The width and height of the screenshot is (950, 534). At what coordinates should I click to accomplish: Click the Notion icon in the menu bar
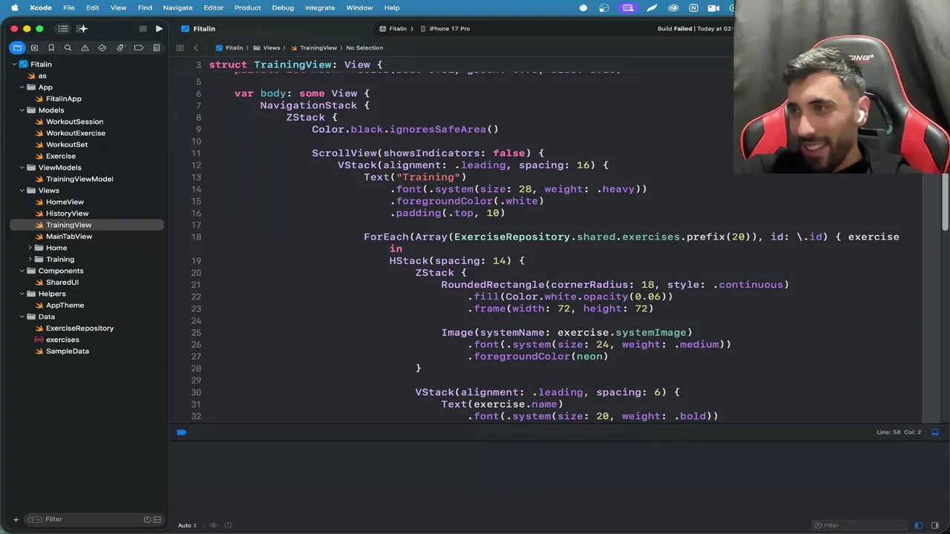[693, 7]
